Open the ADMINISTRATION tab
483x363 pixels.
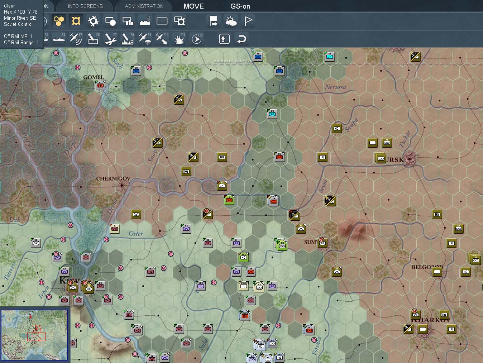pyautogui.click(x=144, y=6)
